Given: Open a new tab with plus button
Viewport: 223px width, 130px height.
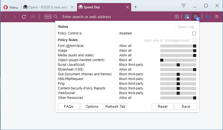Looking at the screenshot, I should 136,7.
